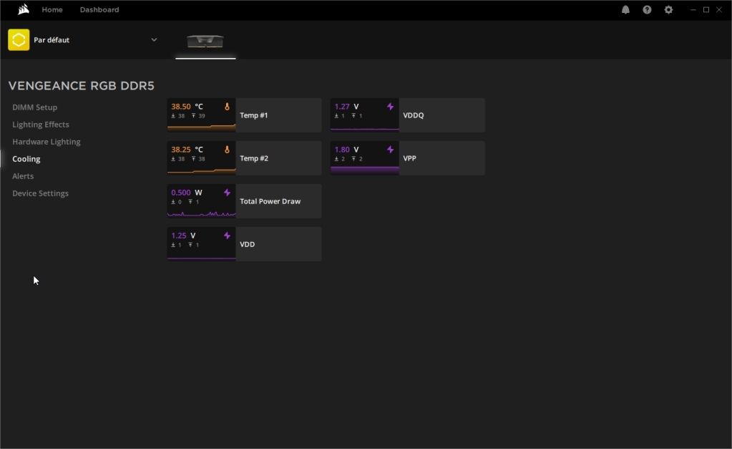Select the Temp #2 sensor label
This screenshot has height=449, width=732.
click(x=254, y=158)
